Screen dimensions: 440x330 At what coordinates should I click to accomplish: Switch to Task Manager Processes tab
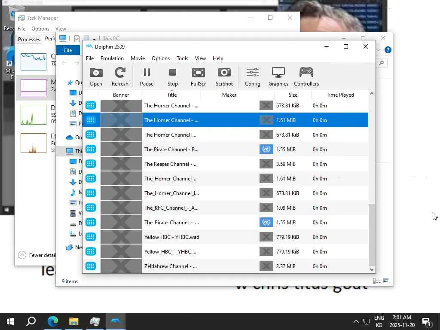29,39
